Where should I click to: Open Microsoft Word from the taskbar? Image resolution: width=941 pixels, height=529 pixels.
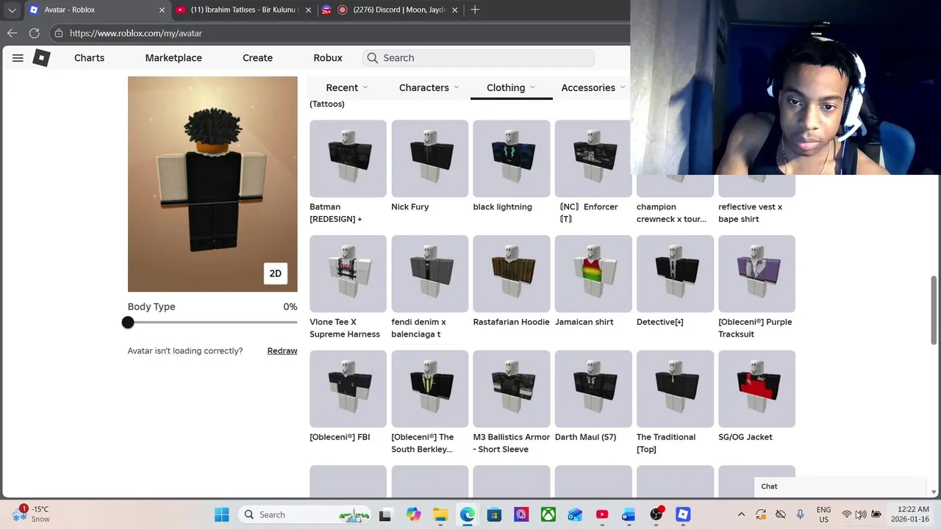(629, 515)
